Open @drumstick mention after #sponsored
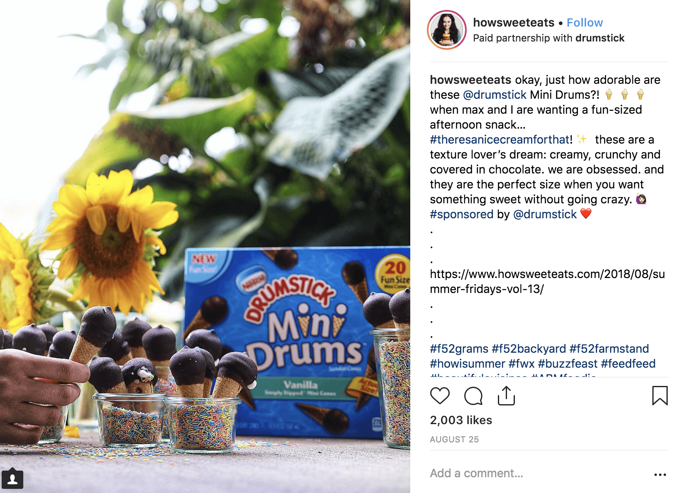The height and width of the screenshot is (493, 681). click(x=545, y=214)
